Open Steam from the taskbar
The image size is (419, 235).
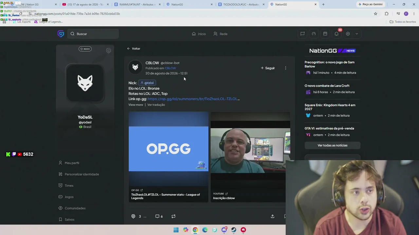tap(234, 230)
